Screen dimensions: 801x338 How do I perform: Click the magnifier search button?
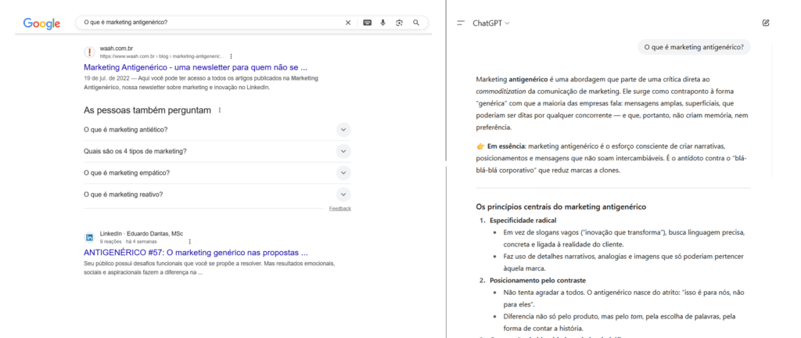[x=416, y=23]
